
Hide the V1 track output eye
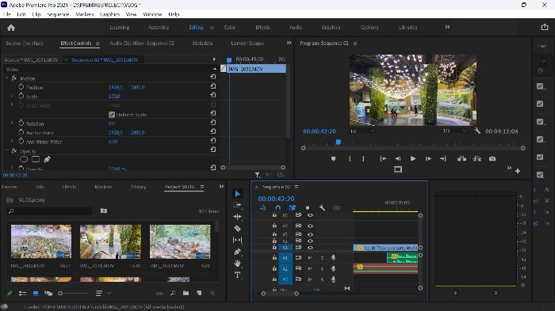coord(310,248)
